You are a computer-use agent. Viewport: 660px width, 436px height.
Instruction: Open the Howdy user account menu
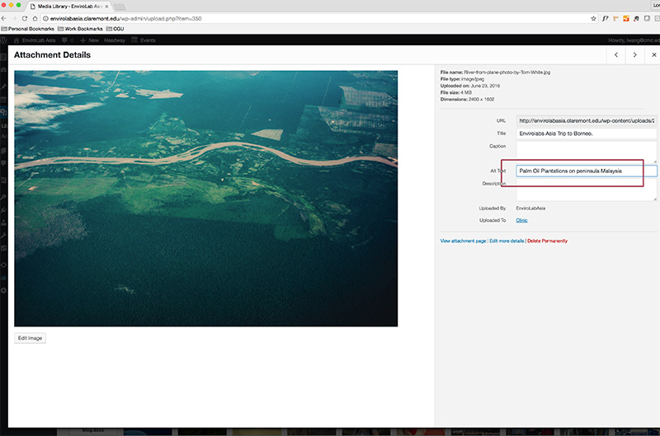pos(634,40)
